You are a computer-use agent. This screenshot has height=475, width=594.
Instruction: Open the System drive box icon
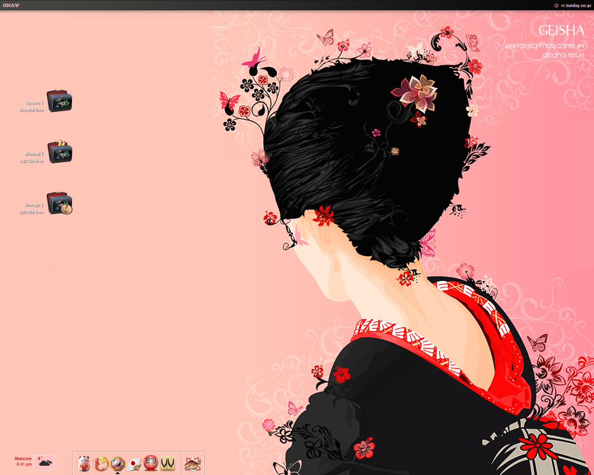coord(59,101)
